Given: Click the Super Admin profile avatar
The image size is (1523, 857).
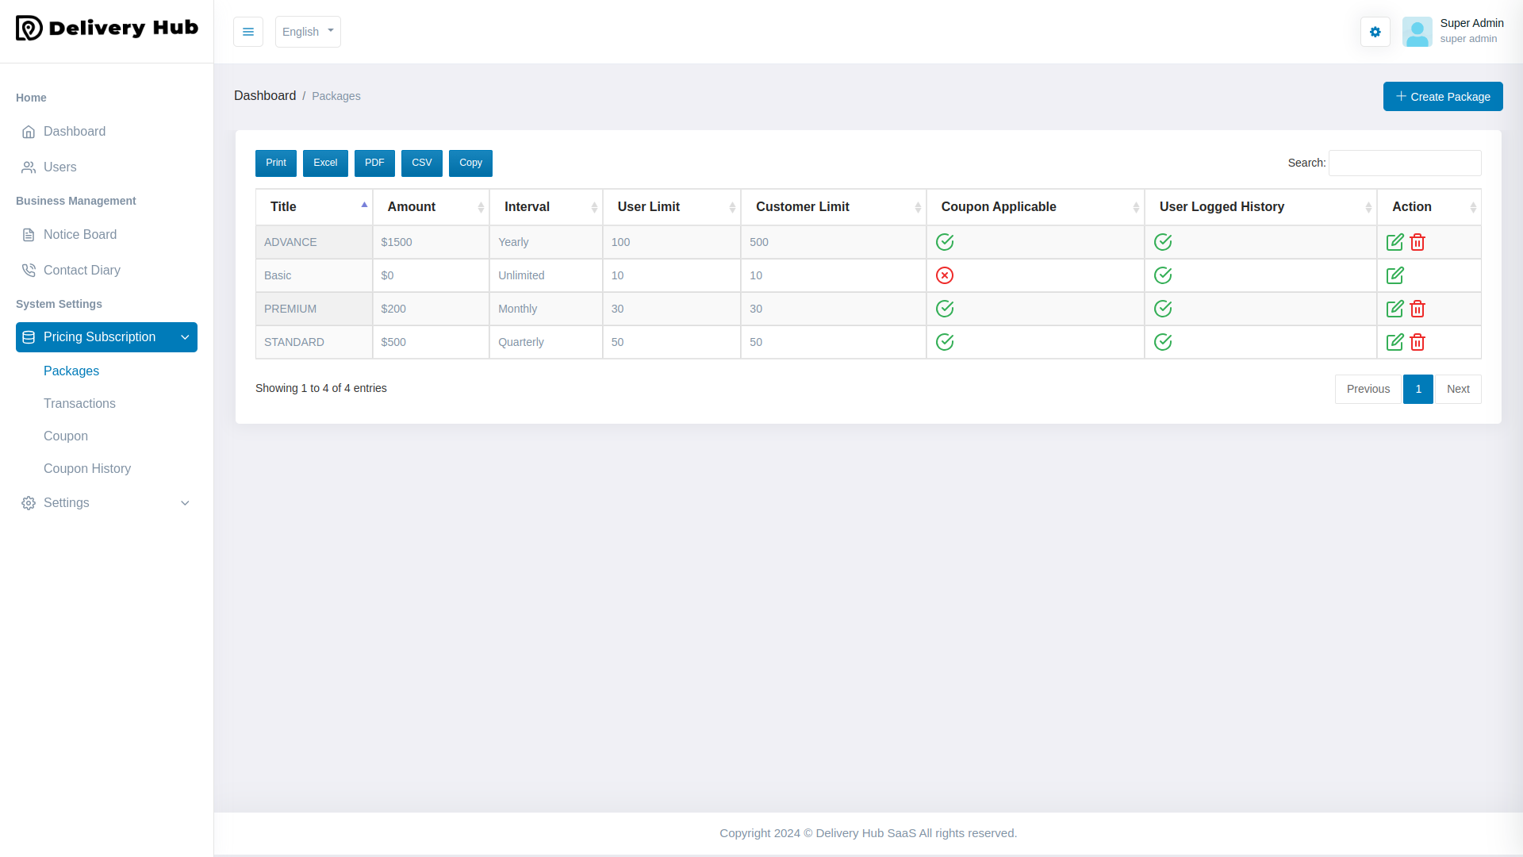Looking at the screenshot, I should pos(1418,32).
